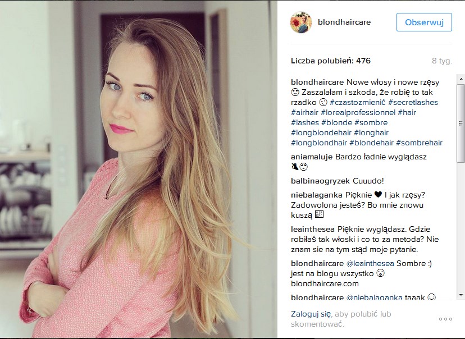Viewport: 465px width, 339px height.
Task: Click the blondhaircare profile avatar
Action: click(x=301, y=22)
